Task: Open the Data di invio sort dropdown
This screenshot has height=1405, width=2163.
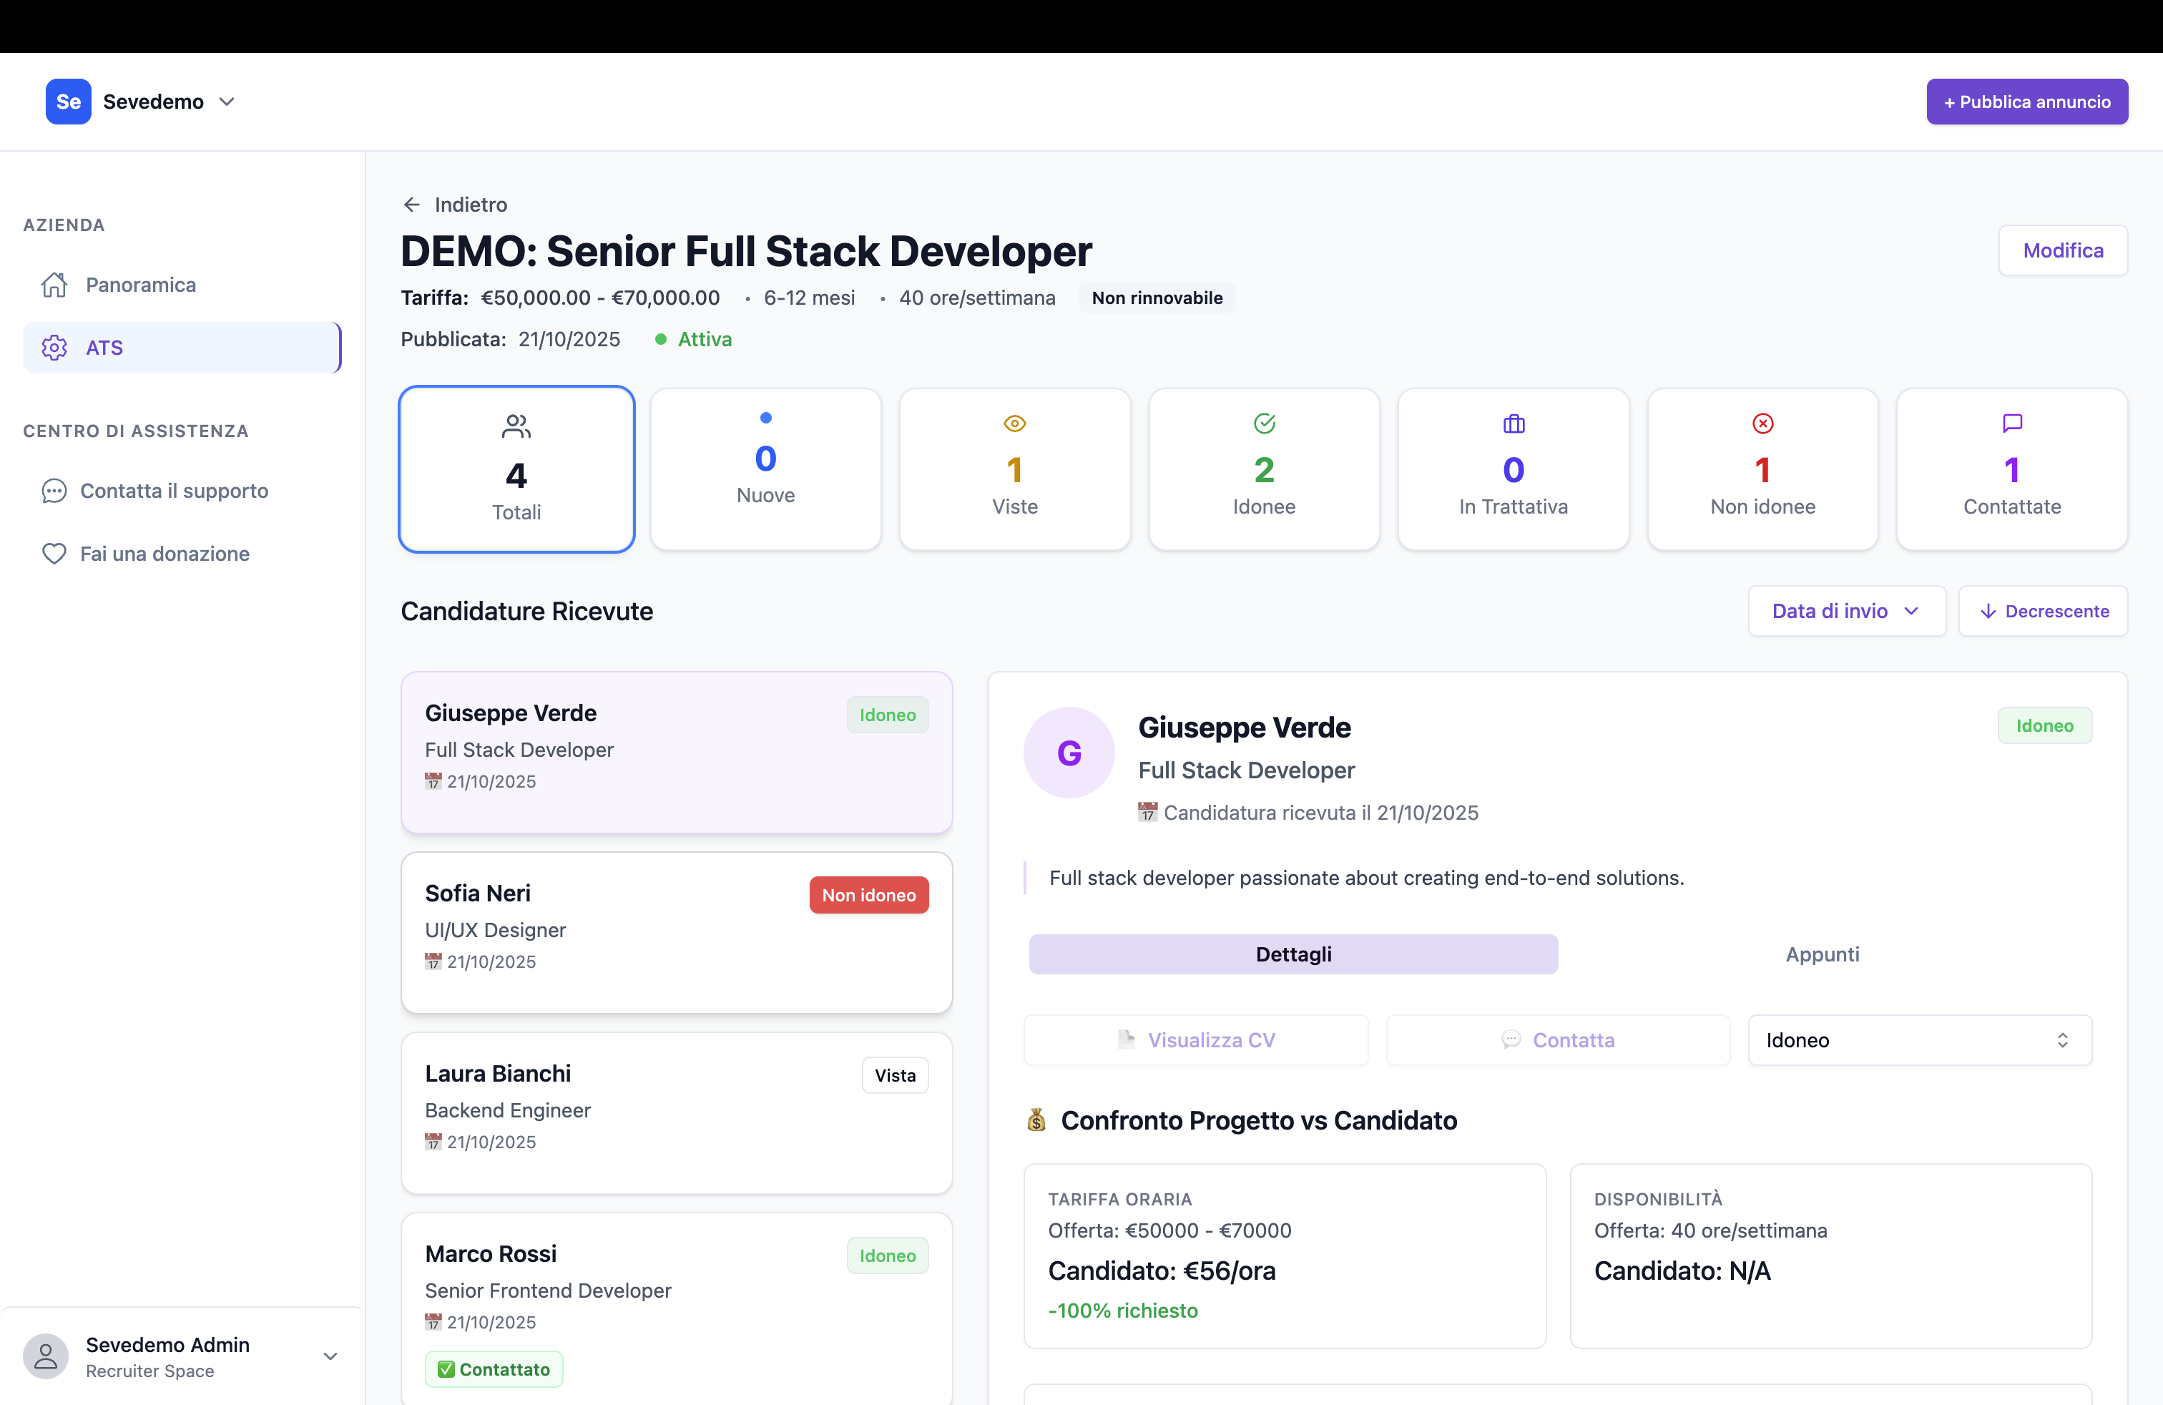Action: click(1846, 611)
